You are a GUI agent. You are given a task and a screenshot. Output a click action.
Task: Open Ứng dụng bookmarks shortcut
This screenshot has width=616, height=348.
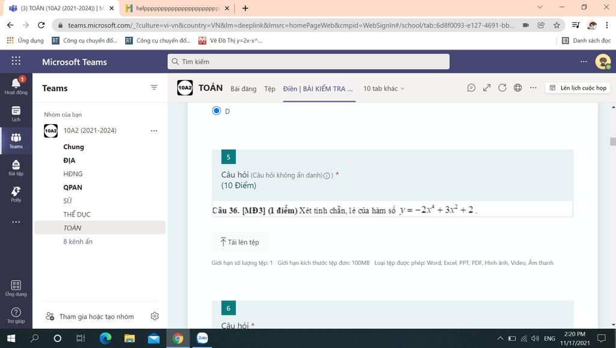[25, 40]
